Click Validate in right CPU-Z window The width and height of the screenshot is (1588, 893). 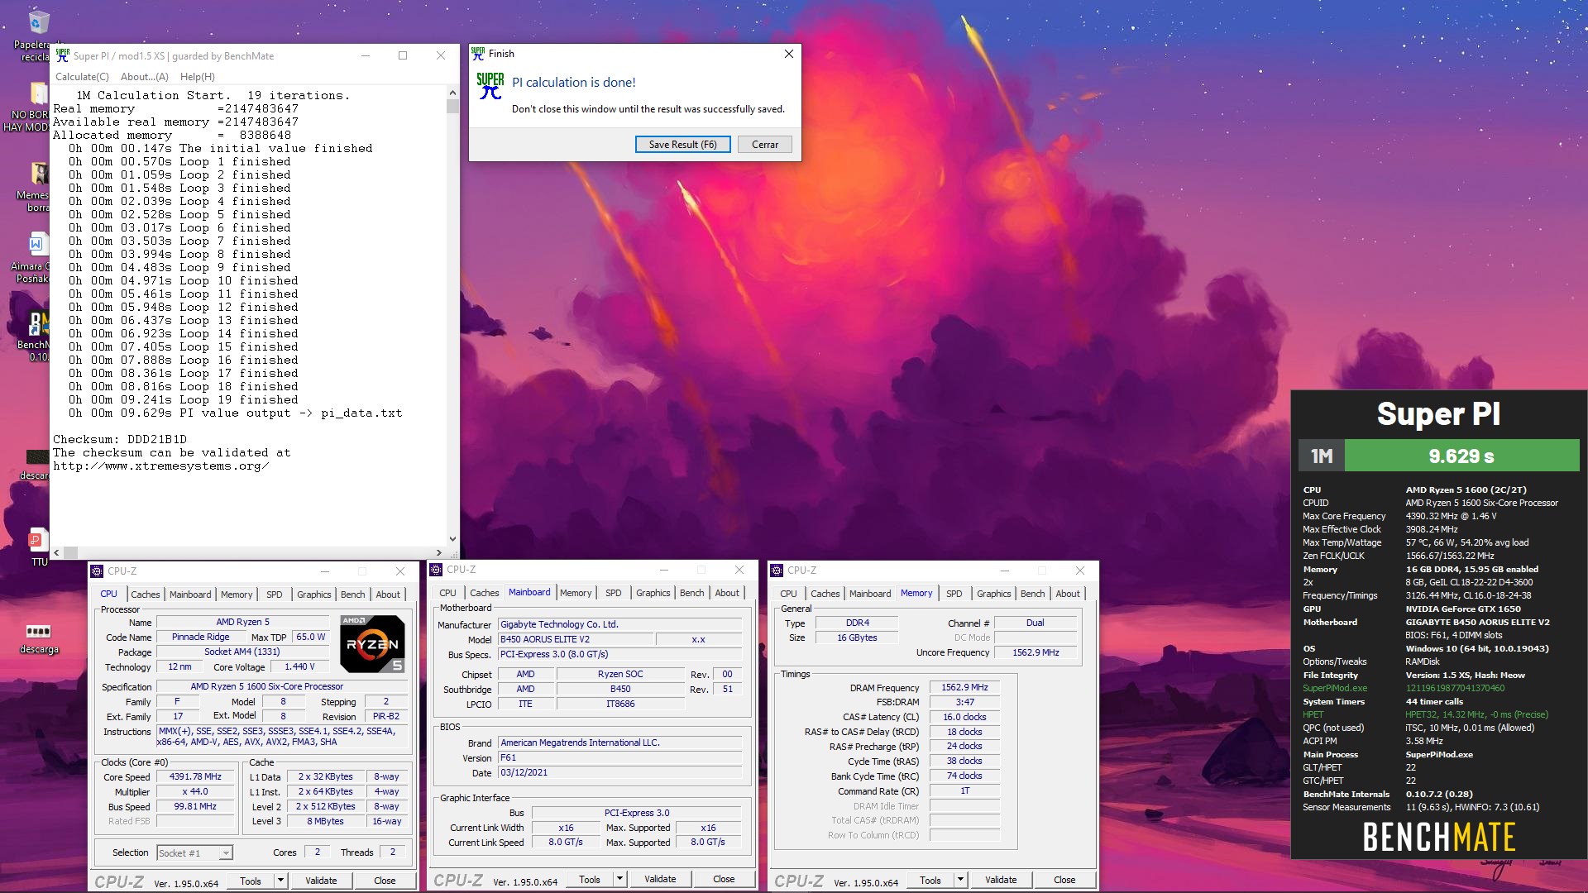click(1001, 880)
